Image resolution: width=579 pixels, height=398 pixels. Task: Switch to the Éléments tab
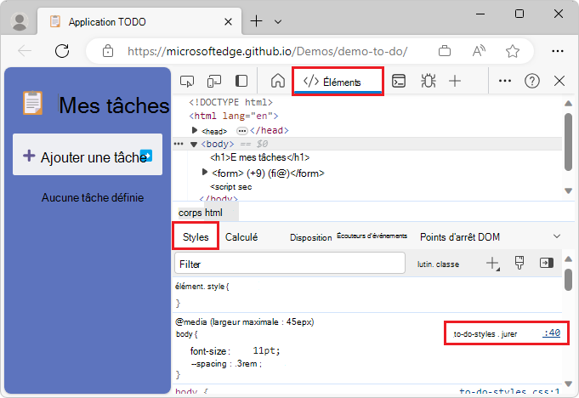coord(338,82)
